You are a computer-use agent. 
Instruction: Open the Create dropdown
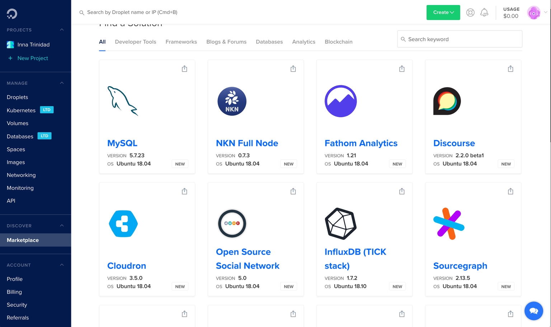pos(443,12)
